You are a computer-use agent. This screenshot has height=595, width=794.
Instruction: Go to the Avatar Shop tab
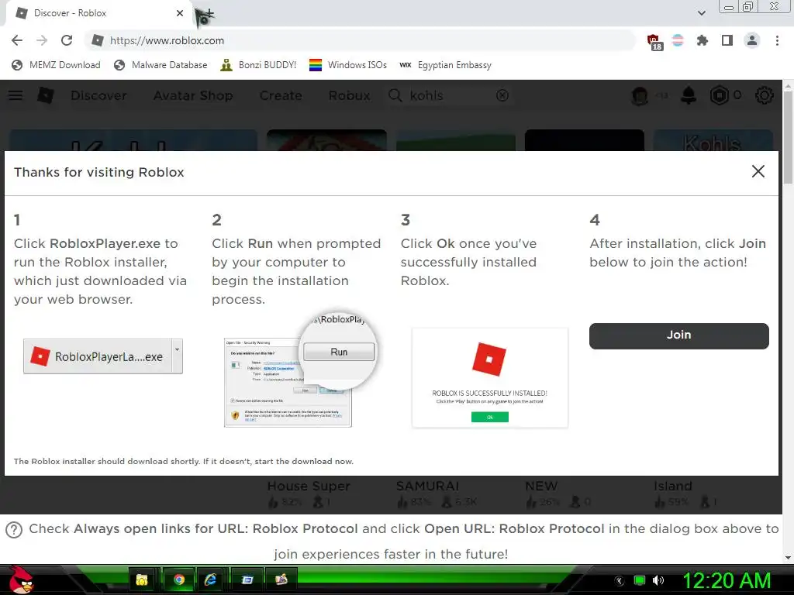(x=193, y=95)
